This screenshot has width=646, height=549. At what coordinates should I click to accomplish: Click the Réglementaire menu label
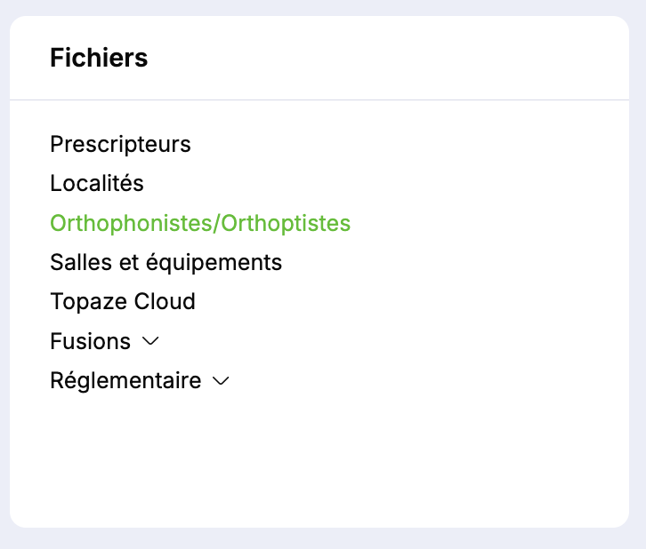click(x=125, y=381)
